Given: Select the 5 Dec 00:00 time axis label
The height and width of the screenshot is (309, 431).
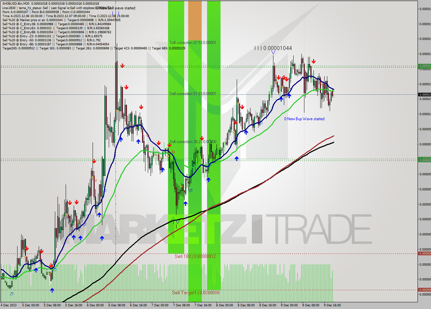Looking at the screenshot, I should pyautogui.click(x=31, y=305).
